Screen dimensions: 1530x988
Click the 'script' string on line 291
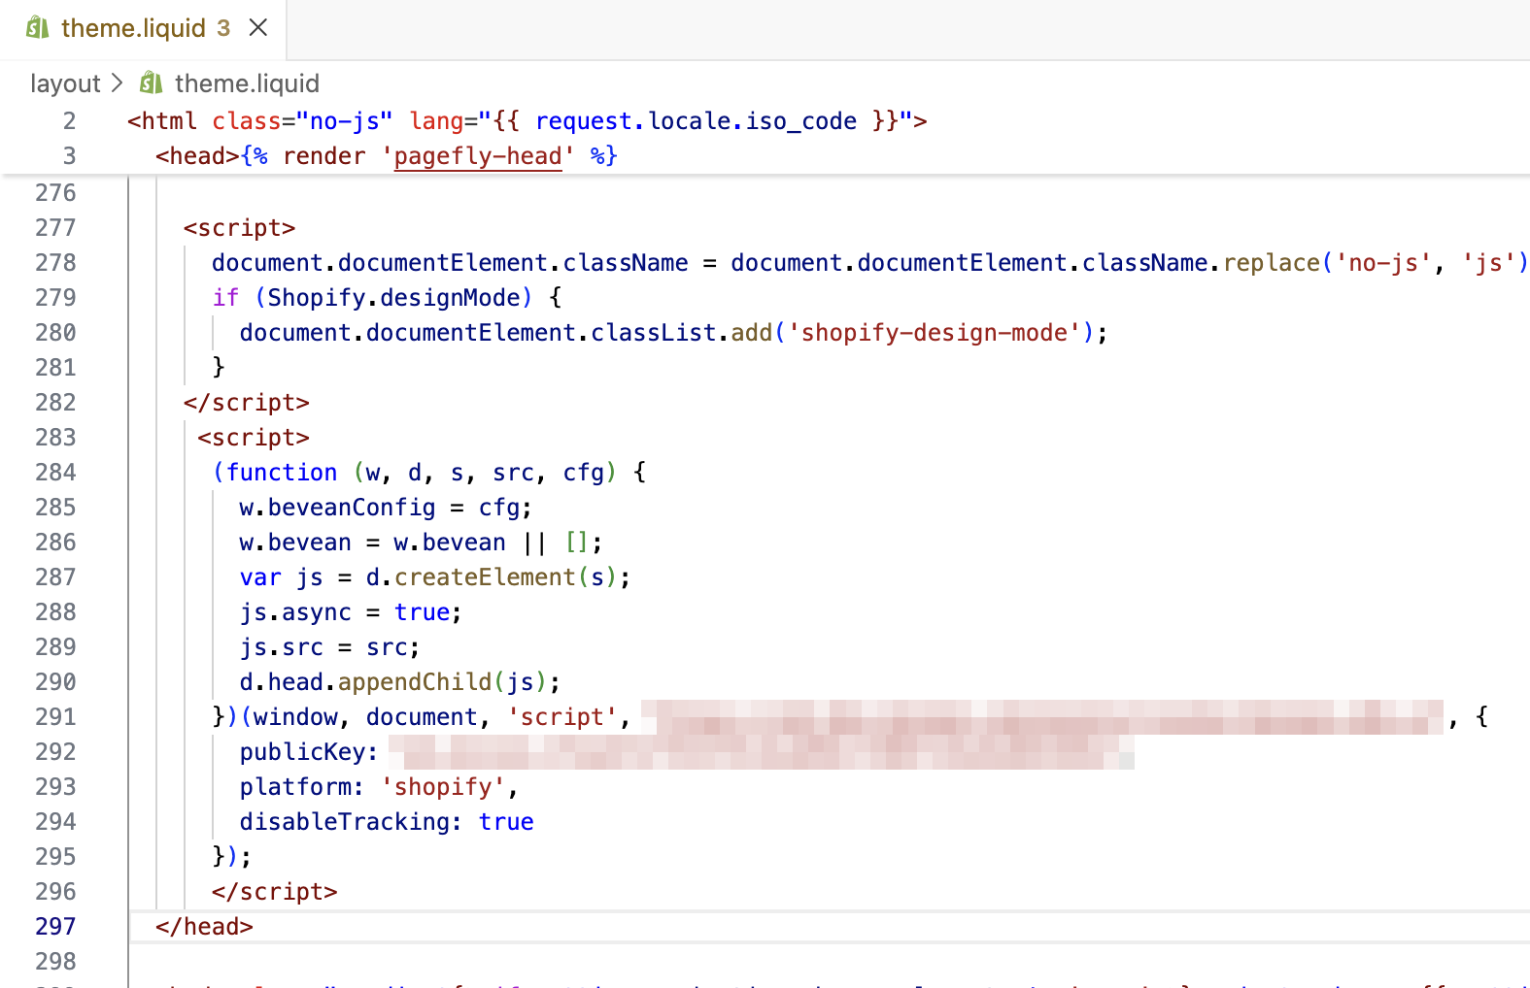pyautogui.click(x=562, y=717)
